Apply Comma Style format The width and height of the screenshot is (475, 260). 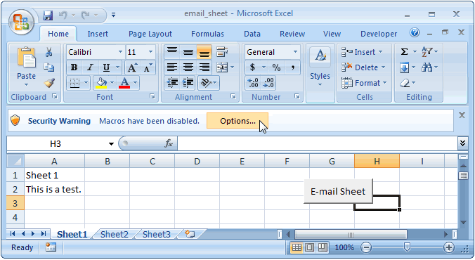point(292,67)
